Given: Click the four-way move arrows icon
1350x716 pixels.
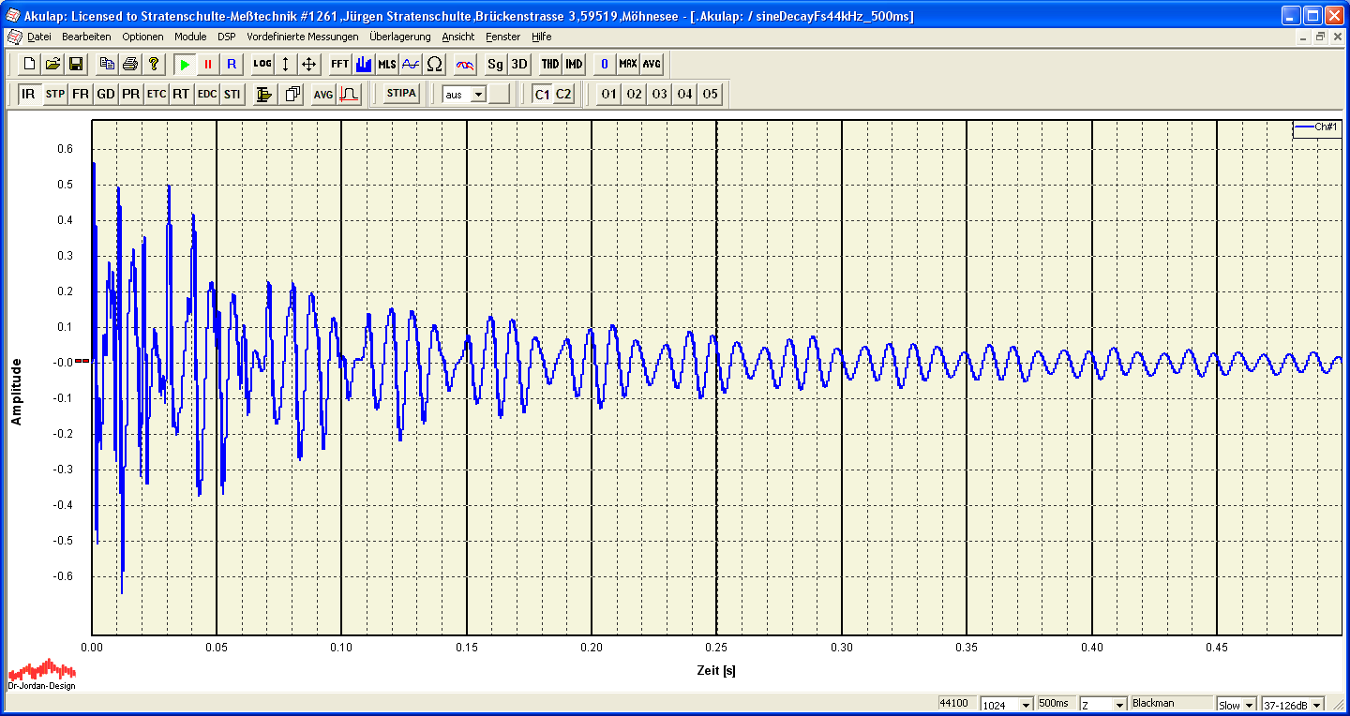Looking at the screenshot, I should point(309,65).
